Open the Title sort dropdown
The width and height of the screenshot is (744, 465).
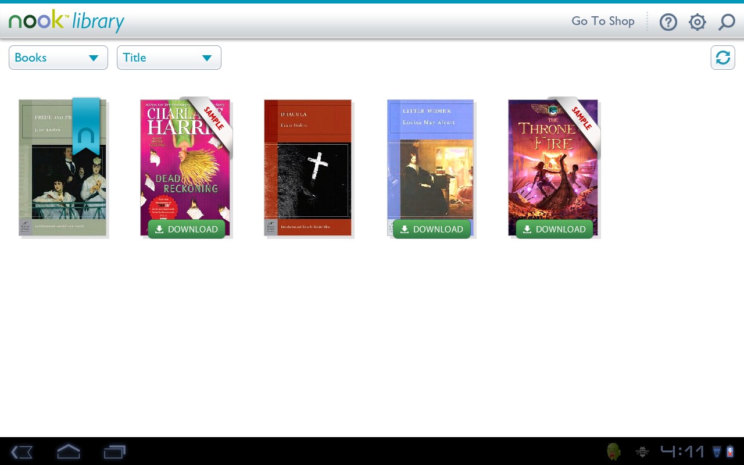169,58
